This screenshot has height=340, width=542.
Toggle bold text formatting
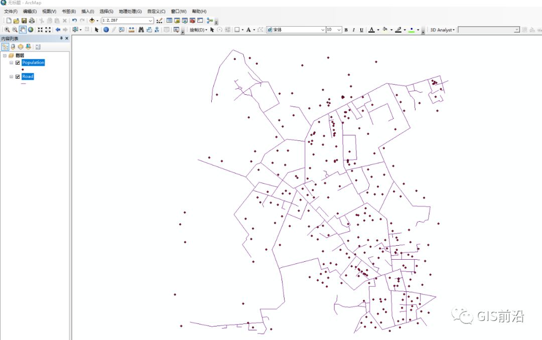pyautogui.click(x=346, y=30)
